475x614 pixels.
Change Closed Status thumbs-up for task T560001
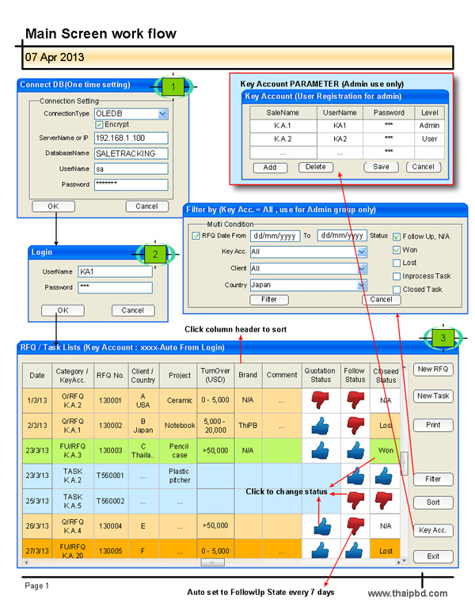point(383,476)
